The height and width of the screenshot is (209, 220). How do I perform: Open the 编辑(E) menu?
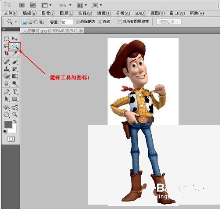(x=29, y=13)
